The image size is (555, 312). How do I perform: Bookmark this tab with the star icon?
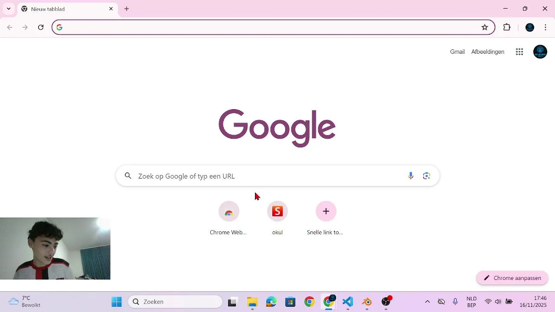click(x=485, y=27)
